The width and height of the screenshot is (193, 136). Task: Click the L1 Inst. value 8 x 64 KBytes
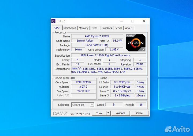pos(122,87)
